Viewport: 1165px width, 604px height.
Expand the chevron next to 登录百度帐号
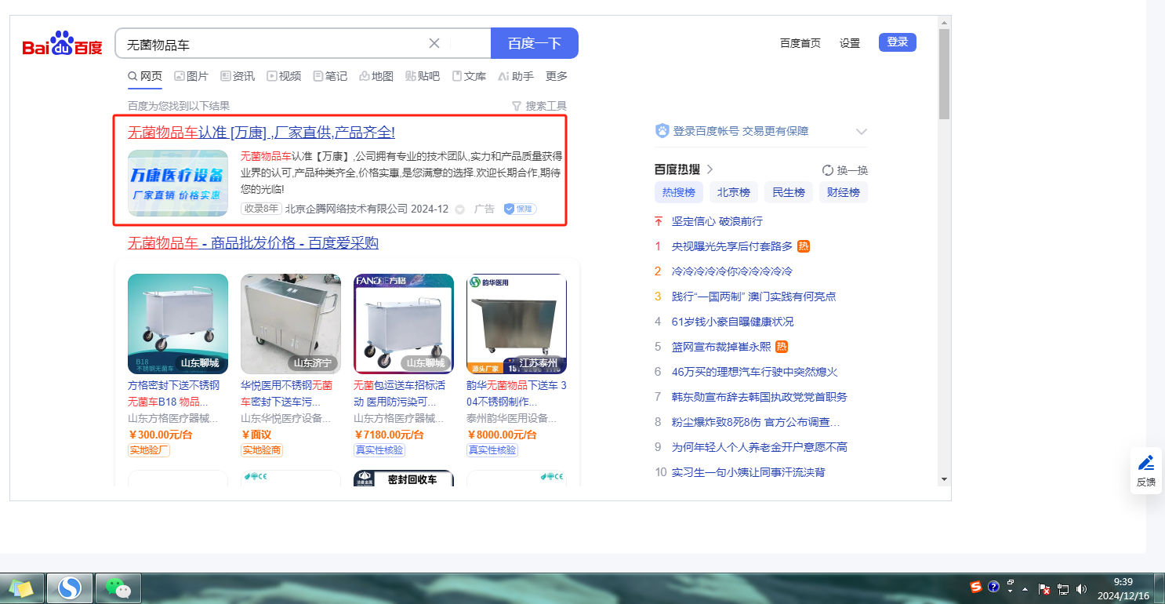pos(862,132)
